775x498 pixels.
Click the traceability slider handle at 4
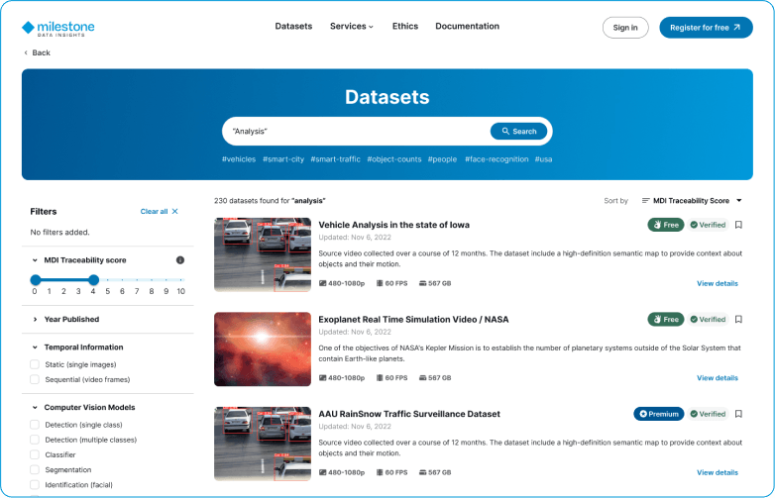pyautogui.click(x=93, y=280)
